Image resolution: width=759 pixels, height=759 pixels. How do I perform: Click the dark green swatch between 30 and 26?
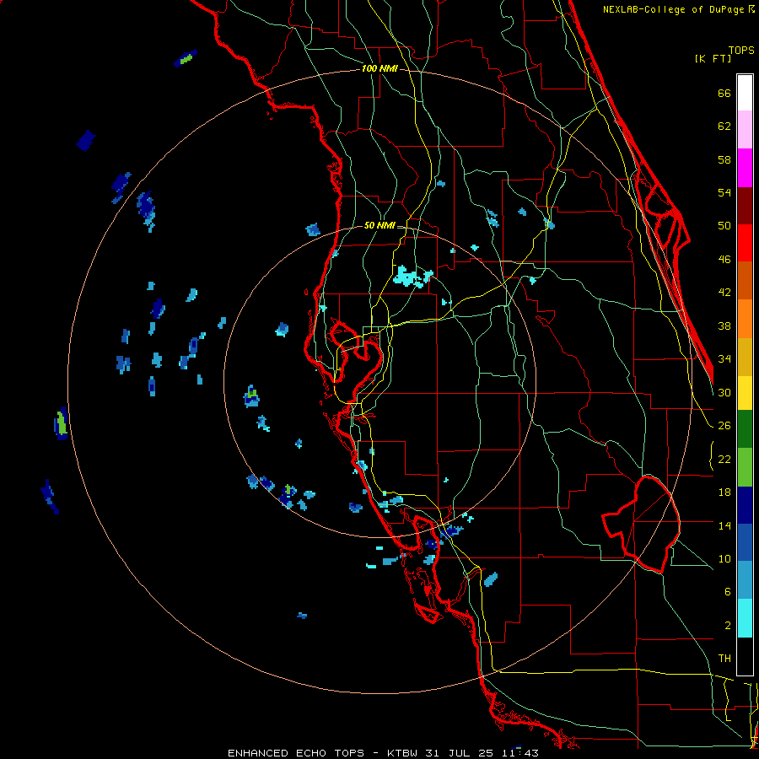745,429
